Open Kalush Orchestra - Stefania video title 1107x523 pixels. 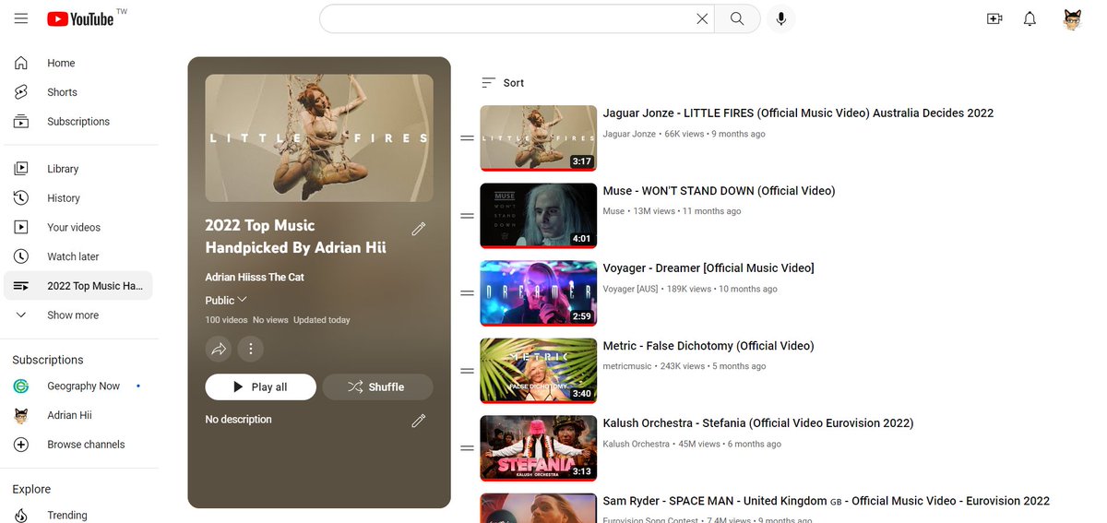[x=758, y=423]
